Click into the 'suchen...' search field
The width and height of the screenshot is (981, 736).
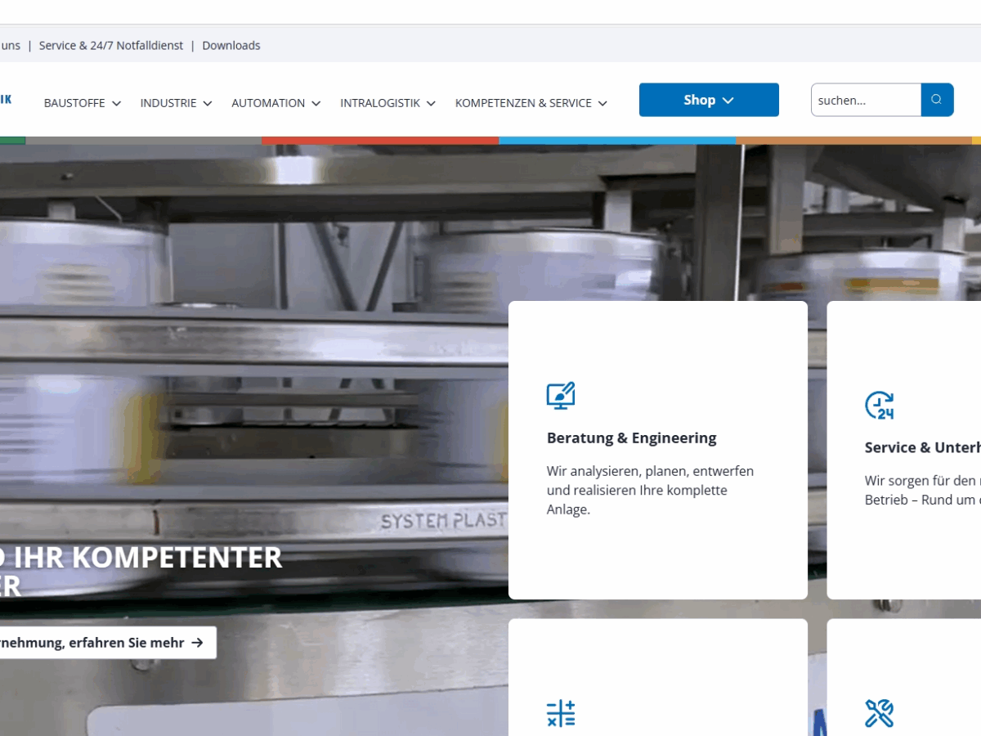(865, 100)
